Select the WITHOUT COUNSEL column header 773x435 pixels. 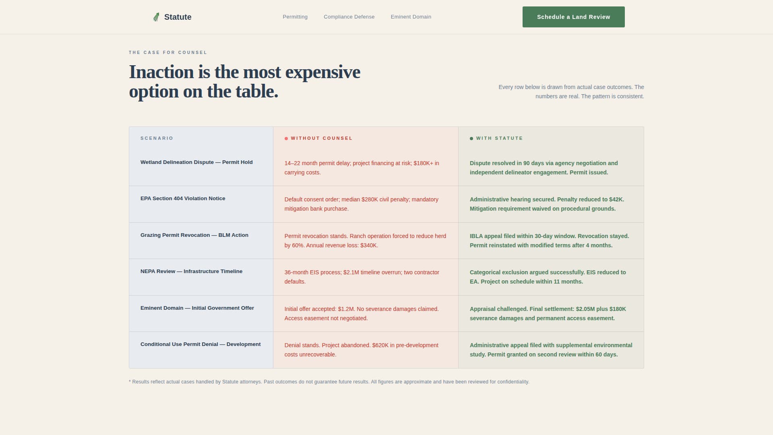click(x=322, y=138)
